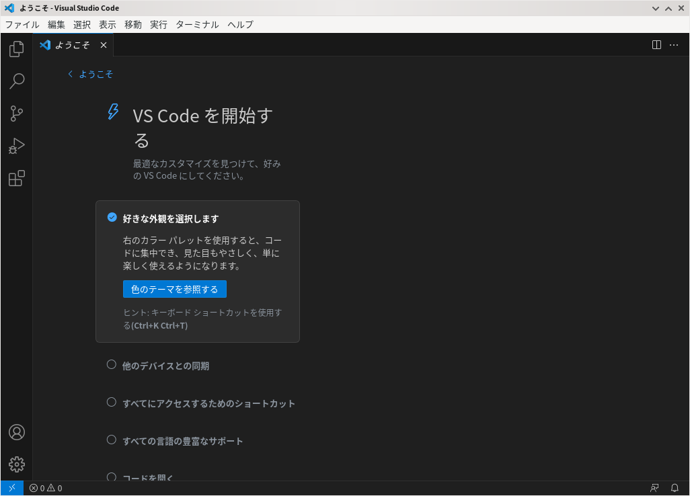This screenshot has height=496, width=690.
Task: Open the Search view in activity bar
Action: tap(16, 81)
